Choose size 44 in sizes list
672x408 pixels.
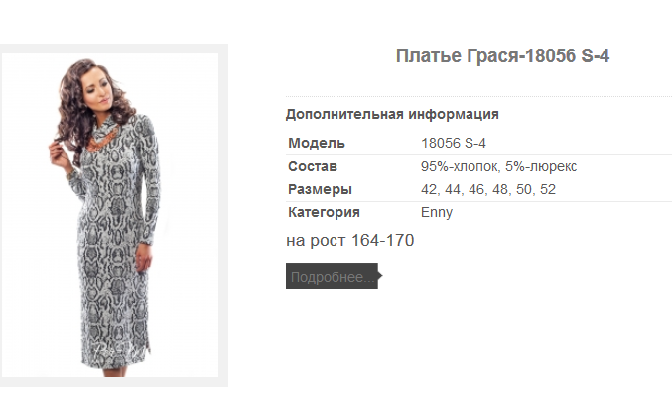pyautogui.click(x=453, y=189)
